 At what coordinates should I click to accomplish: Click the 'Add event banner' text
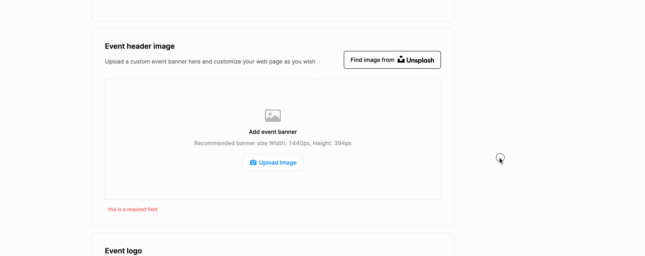273,132
